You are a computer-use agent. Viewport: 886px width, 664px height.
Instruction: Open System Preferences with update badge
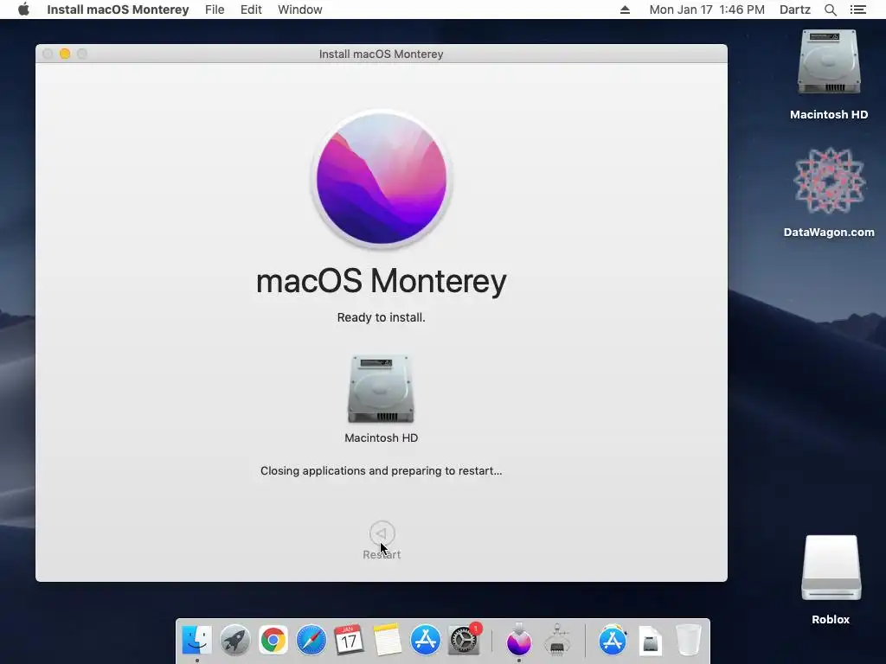tap(464, 640)
